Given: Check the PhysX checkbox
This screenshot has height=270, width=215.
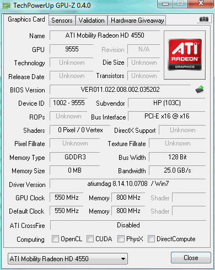Looking at the screenshot, I should tap(121, 238).
